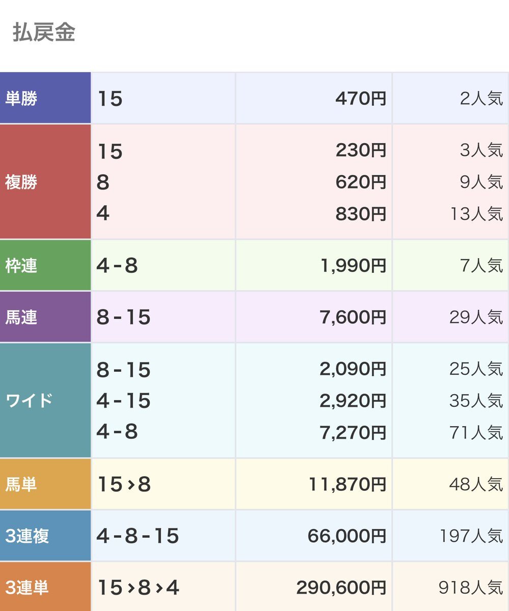Select the green 枠連 label cell
Viewport: 509px width, 611px height.
point(45,265)
